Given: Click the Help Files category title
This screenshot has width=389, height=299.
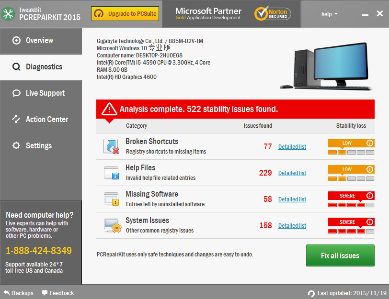Looking at the screenshot, I should pyautogui.click(x=140, y=168).
